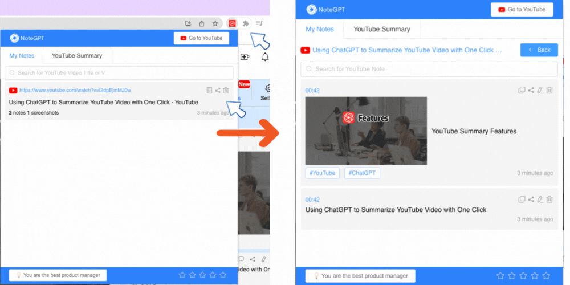Edit the YouTube Summary Features note

[x=540, y=90]
